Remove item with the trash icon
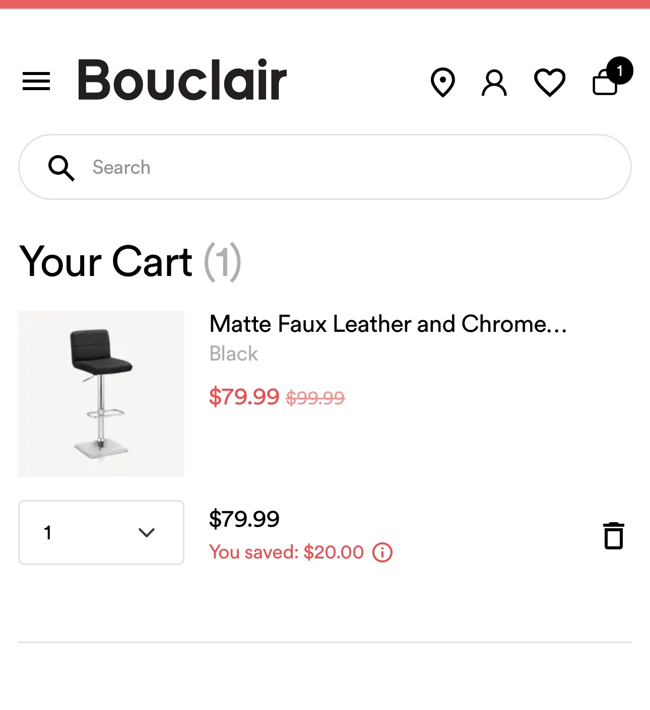 tap(614, 536)
